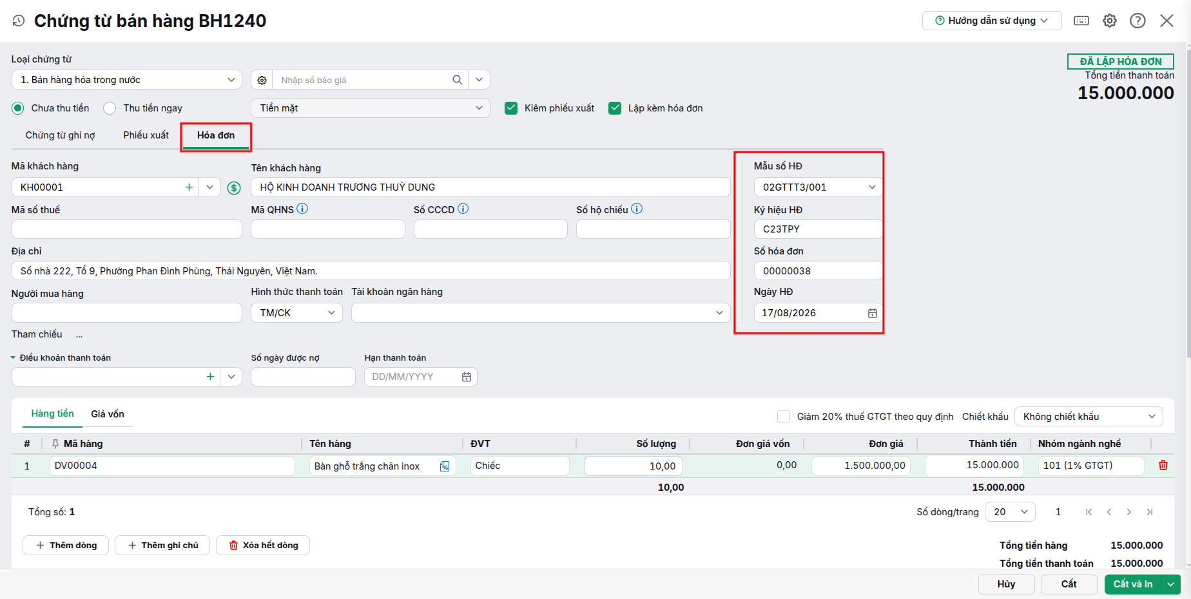Click Địa chỉ address input field
This screenshot has width=1191, height=599.
click(371, 271)
